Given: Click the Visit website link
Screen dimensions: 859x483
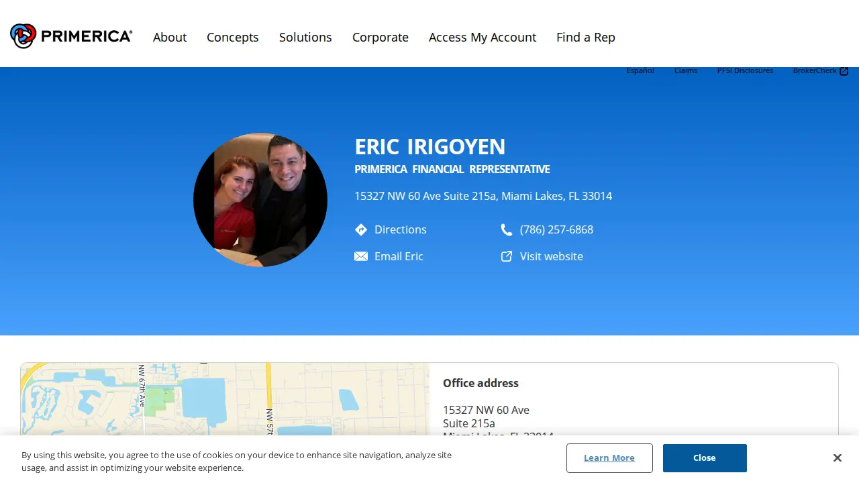Looking at the screenshot, I should [552, 256].
